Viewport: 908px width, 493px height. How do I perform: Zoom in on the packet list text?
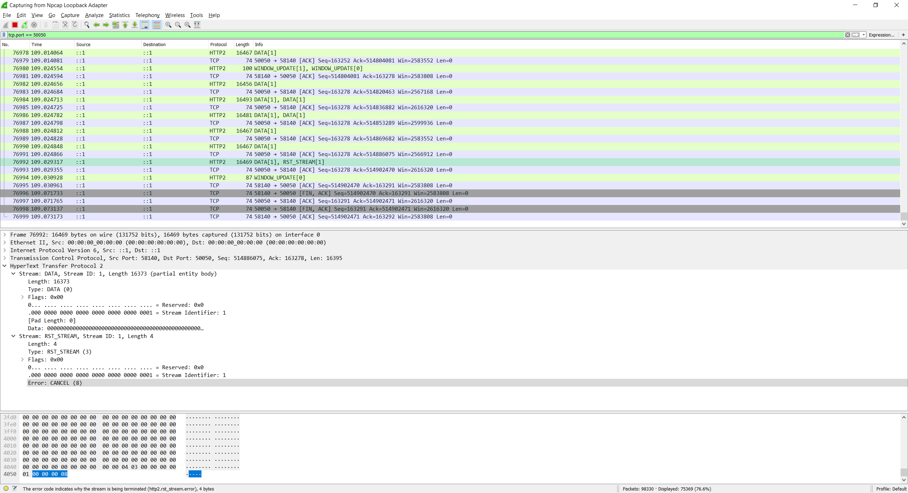(168, 25)
